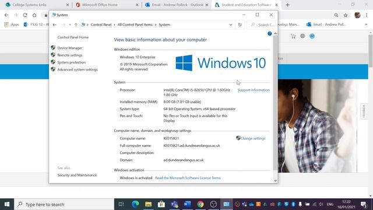373x210 pixels.
Task: Read the Microsoft Software License Terms
Action: (x=188, y=178)
